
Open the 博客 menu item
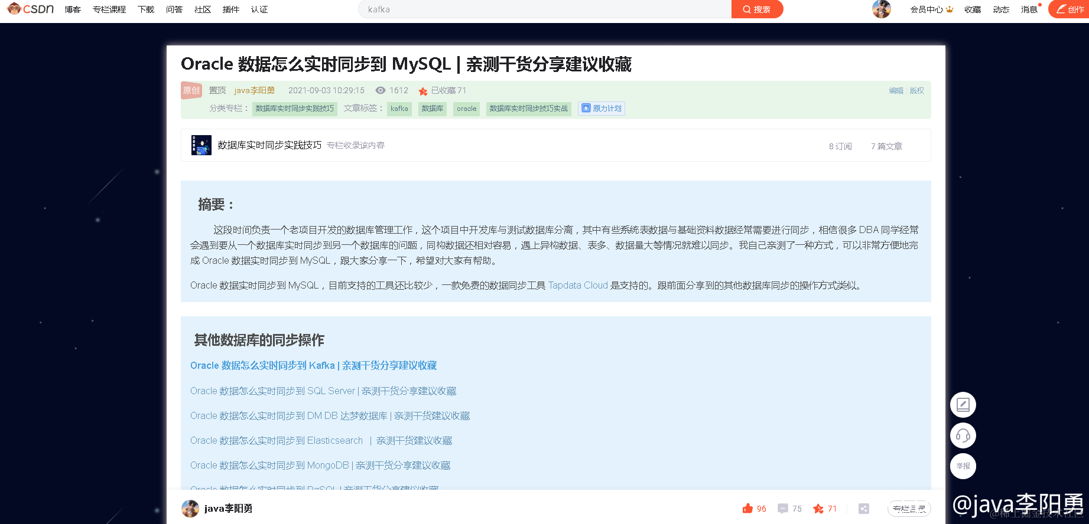73,9
